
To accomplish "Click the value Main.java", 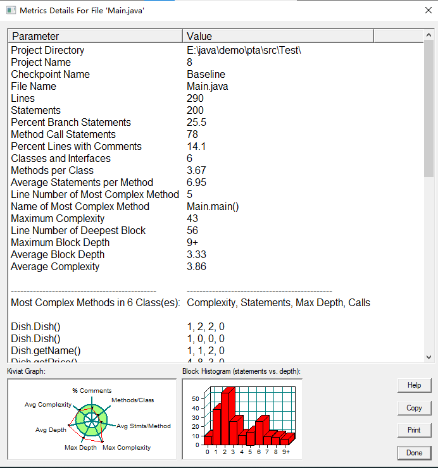I will click(208, 86).
